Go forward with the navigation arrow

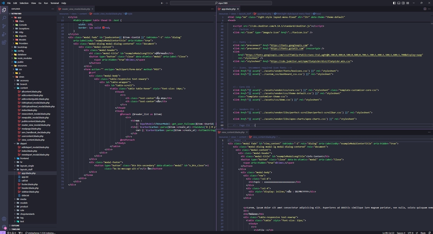(x=166, y=3)
